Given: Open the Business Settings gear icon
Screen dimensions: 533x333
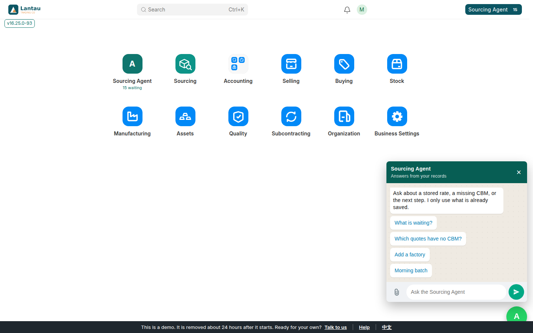Looking at the screenshot, I should pyautogui.click(x=397, y=117).
